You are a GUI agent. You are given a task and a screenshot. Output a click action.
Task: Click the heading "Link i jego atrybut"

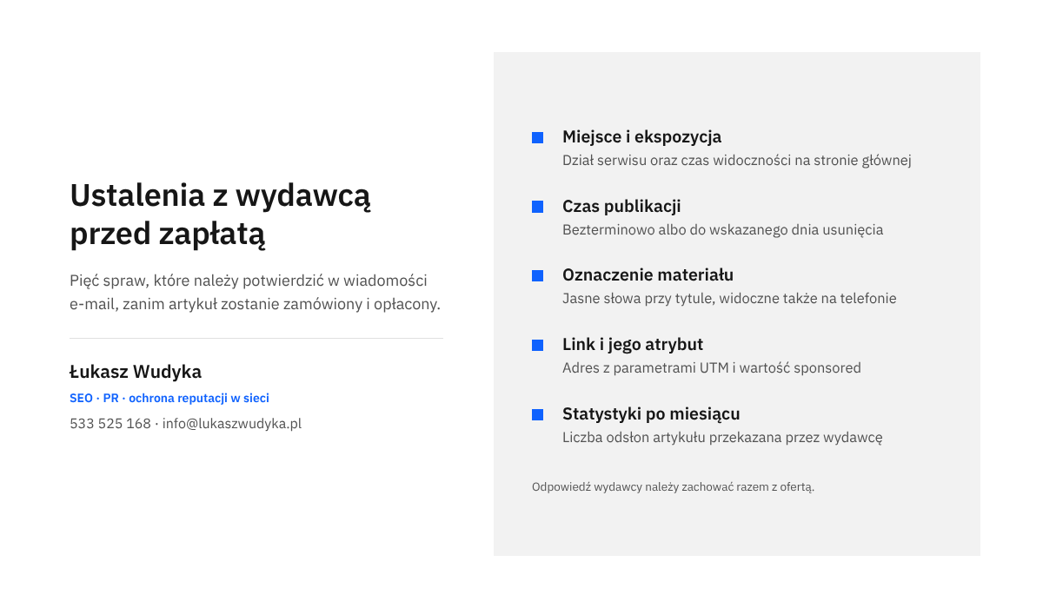633,344
